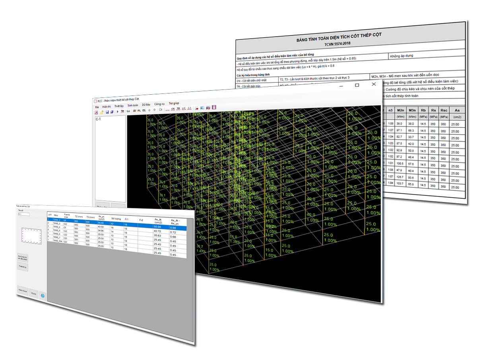Click the red arrow export icon
The width and height of the screenshot is (477, 358).
[x=197, y=107]
